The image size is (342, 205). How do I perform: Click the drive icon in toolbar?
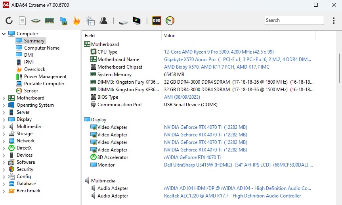(123, 21)
